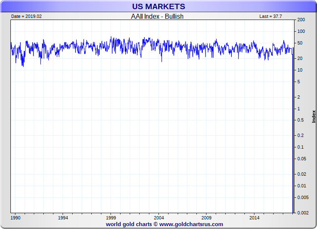Screen dimensions: 317x229
Task: Click the 2004 x-axis year label
Action: pos(159,218)
